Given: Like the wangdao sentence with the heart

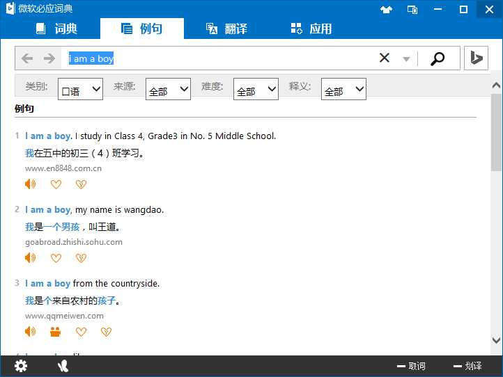Looking at the screenshot, I should point(56,258).
